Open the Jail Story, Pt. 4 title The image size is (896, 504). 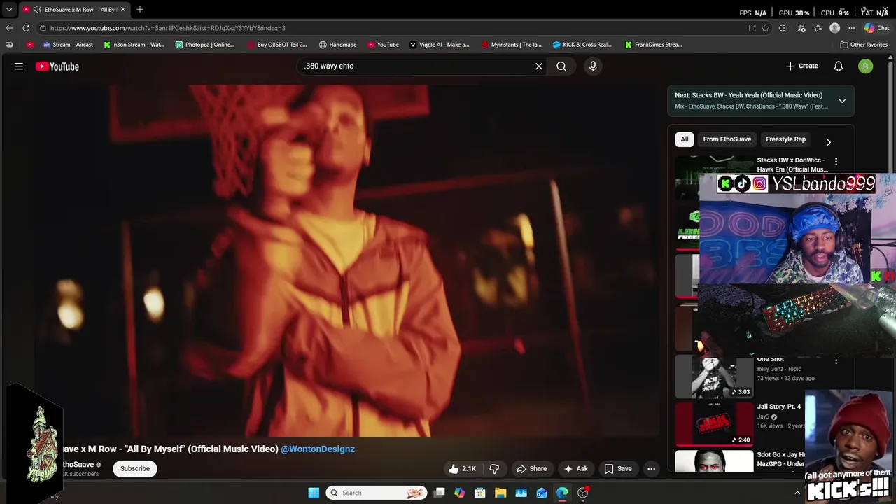click(x=778, y=407)
